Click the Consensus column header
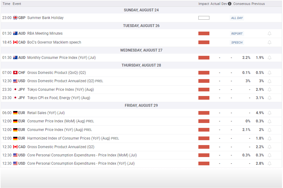Viewport: 283px width, 188px height. point(242,4)
